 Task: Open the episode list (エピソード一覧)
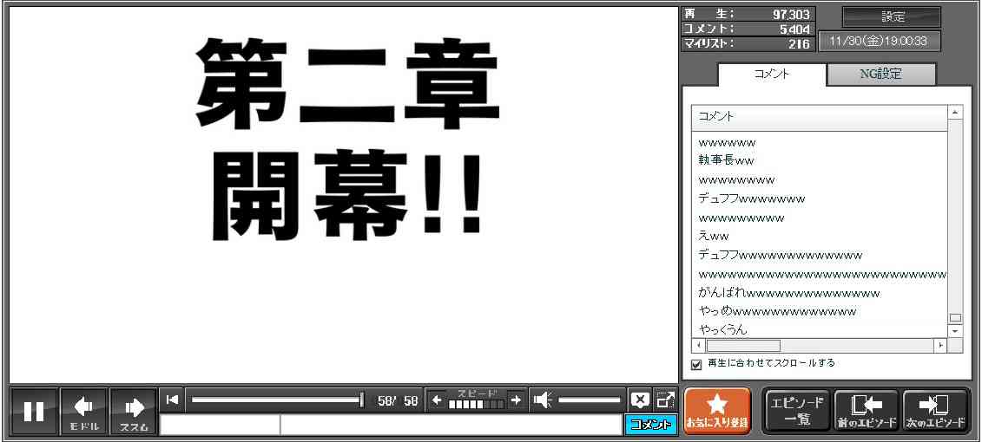797,411
